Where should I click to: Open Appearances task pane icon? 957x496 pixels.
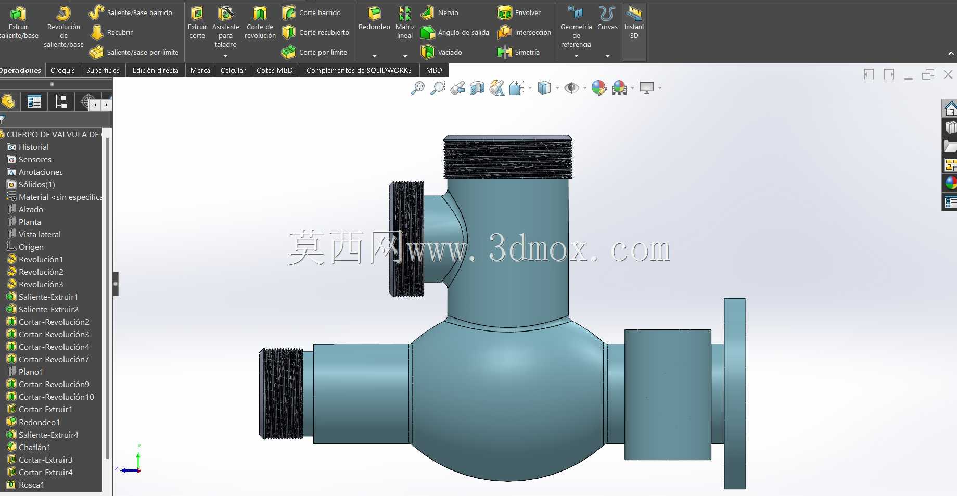[950, 183]
